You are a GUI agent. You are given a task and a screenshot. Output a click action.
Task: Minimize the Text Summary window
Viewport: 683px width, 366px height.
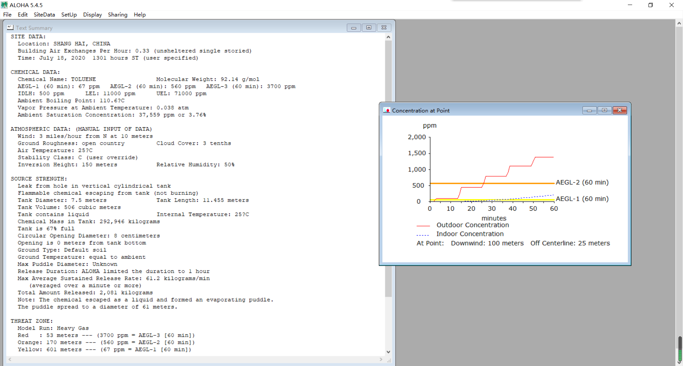354,27
